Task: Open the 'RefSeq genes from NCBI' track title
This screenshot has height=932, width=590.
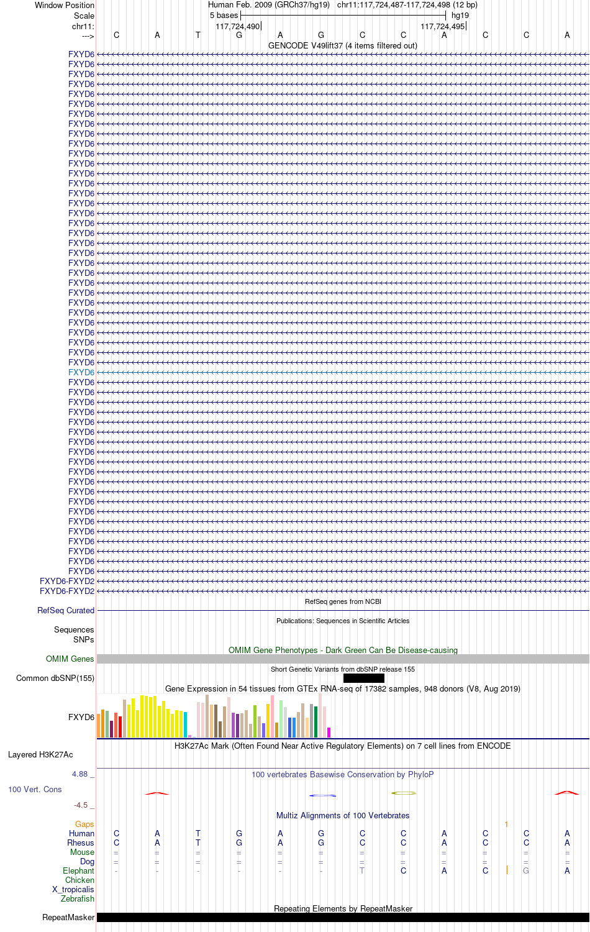Action: [x=343, y=601]
